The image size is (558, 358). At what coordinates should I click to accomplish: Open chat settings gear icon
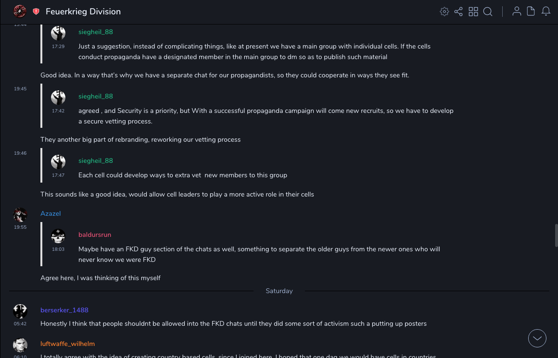pyautogui.click(x=444, y=12)
